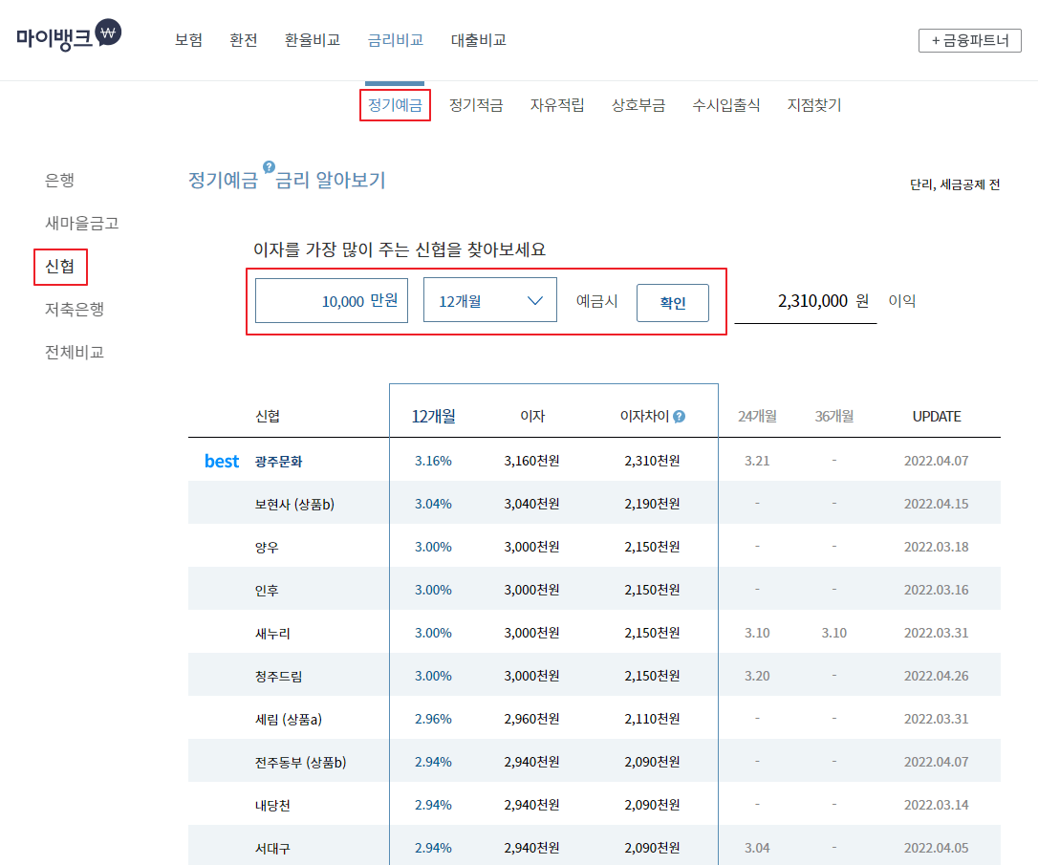Switch to the 자유적립 tab
This screenshot has width=1038, height=865.
tap(557, 104)
